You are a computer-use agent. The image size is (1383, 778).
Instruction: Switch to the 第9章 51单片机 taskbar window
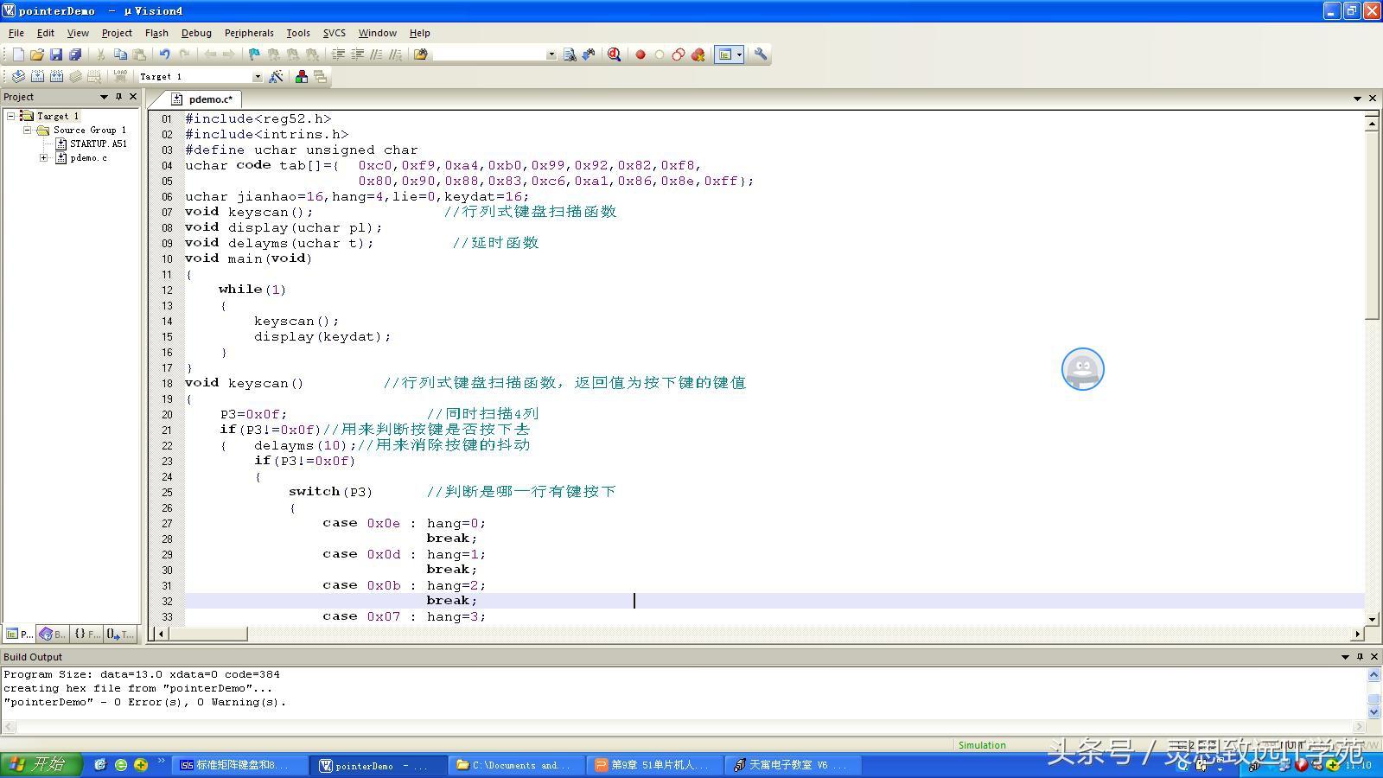[x=655, y=765]
